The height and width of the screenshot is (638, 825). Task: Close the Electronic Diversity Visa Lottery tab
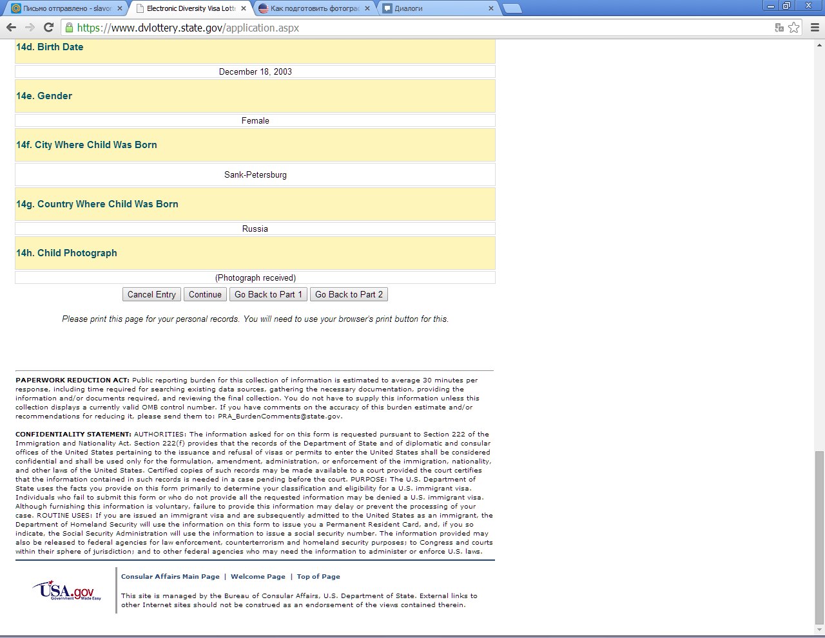[x=244, y=8]
